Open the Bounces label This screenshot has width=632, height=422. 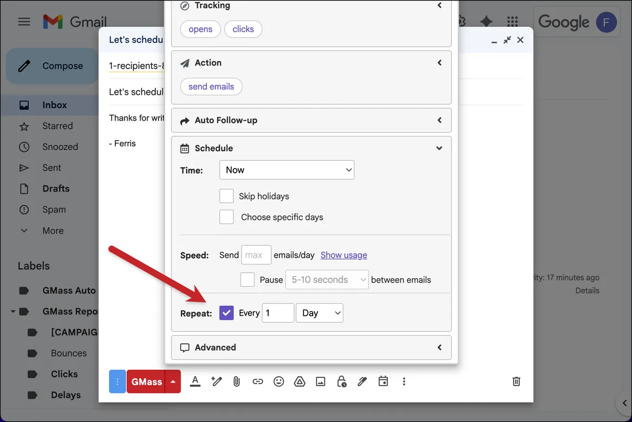68,353
